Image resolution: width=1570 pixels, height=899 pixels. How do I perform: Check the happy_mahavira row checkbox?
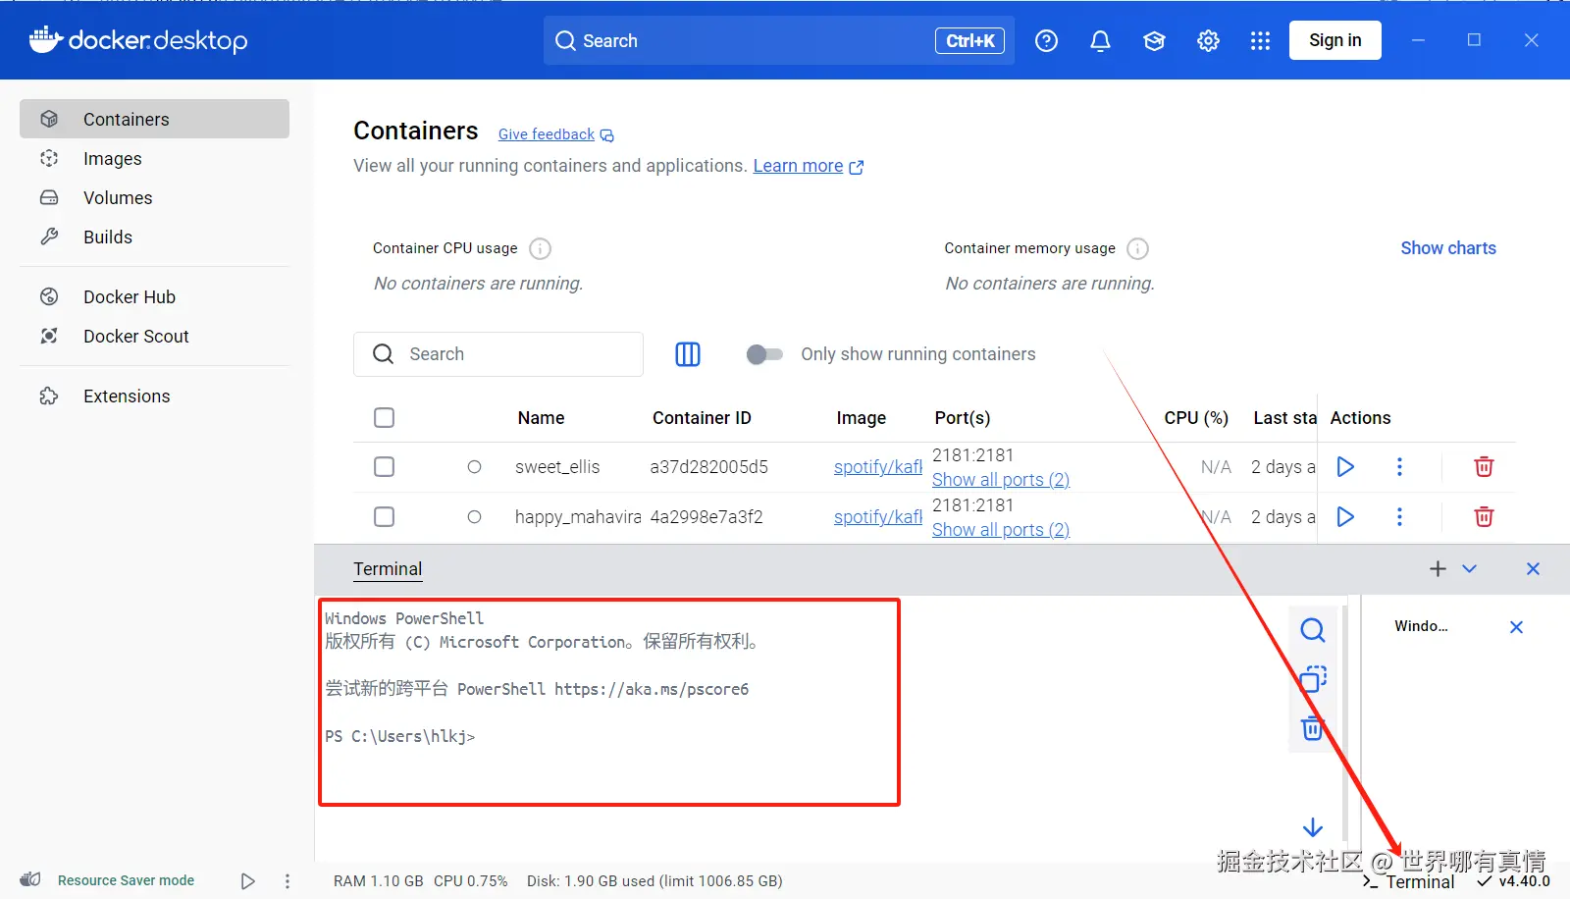pos(385,517)
